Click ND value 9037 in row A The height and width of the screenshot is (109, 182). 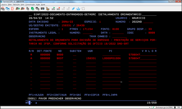click(60, 58)
